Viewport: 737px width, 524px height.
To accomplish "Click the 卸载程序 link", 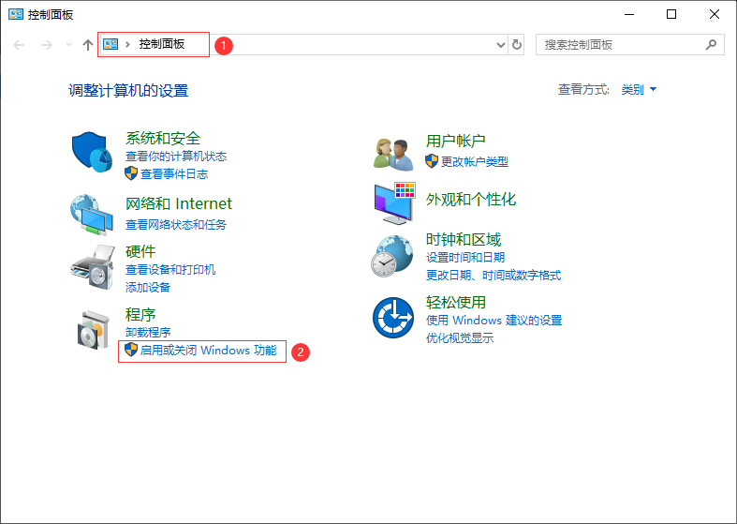I will [148, 333].
